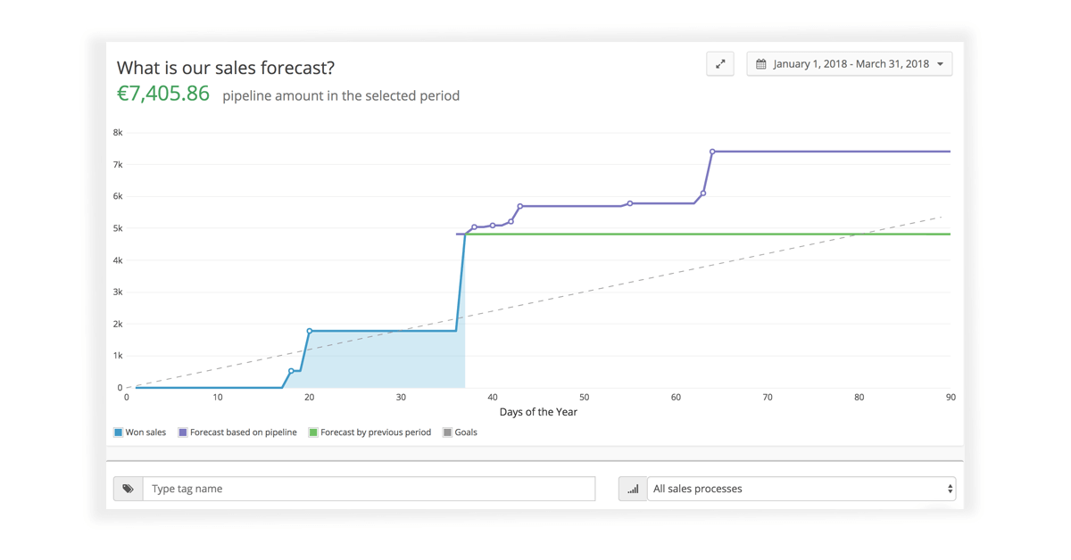Click the green previous period swatch

tap(312, 432)
